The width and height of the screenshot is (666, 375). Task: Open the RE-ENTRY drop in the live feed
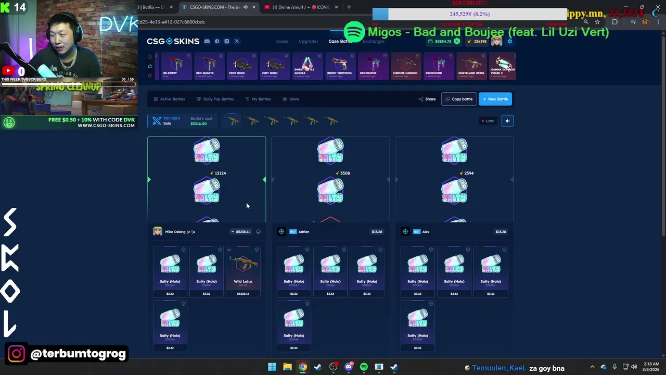176,66
